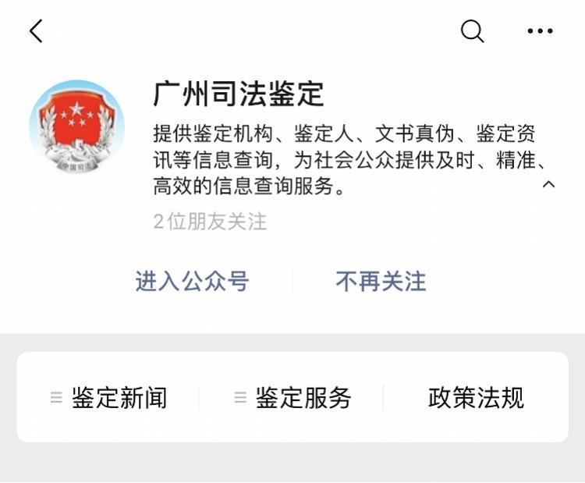Collapse the description using the up chevron
The width and height of the screenshot is (585, 483).
point(548,184)
